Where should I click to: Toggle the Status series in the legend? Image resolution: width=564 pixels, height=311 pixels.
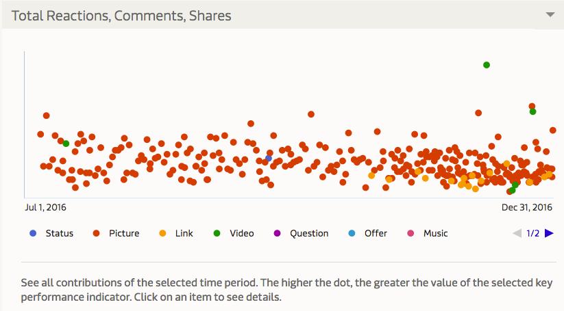coord(51,233)
